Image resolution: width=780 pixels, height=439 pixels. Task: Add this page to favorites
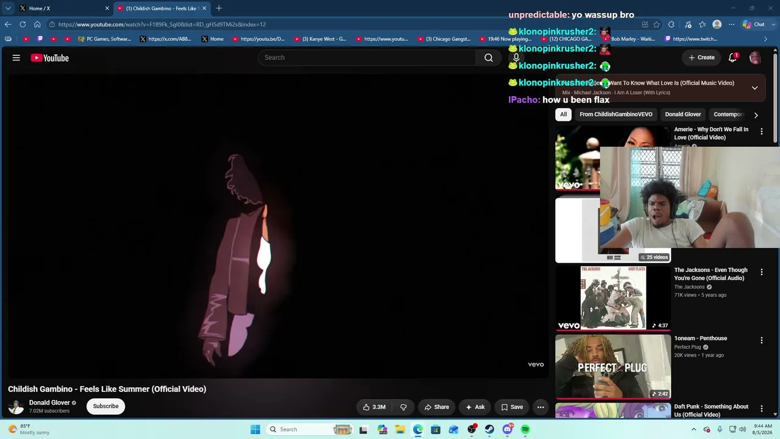(656, 24)
